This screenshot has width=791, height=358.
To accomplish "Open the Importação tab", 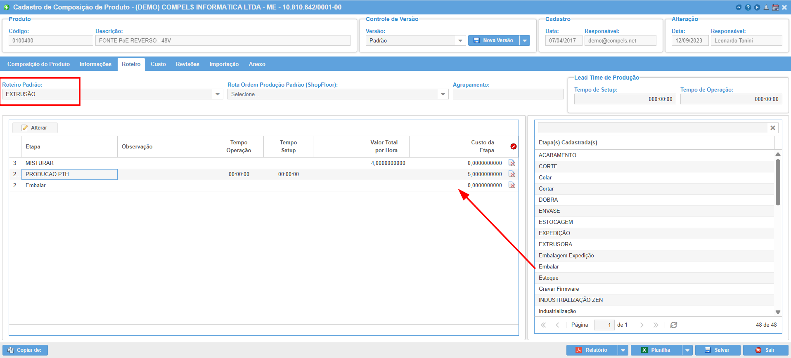I will [224, 64].
